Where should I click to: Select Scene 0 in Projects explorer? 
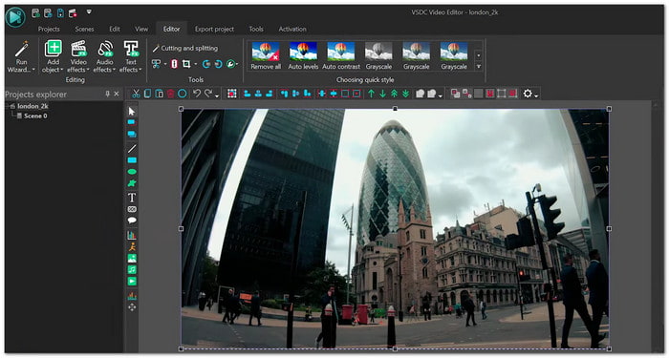(x=35, y=116)
